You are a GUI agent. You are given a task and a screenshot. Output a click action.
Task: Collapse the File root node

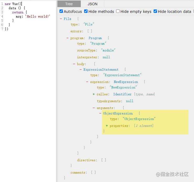pos(61,19)
